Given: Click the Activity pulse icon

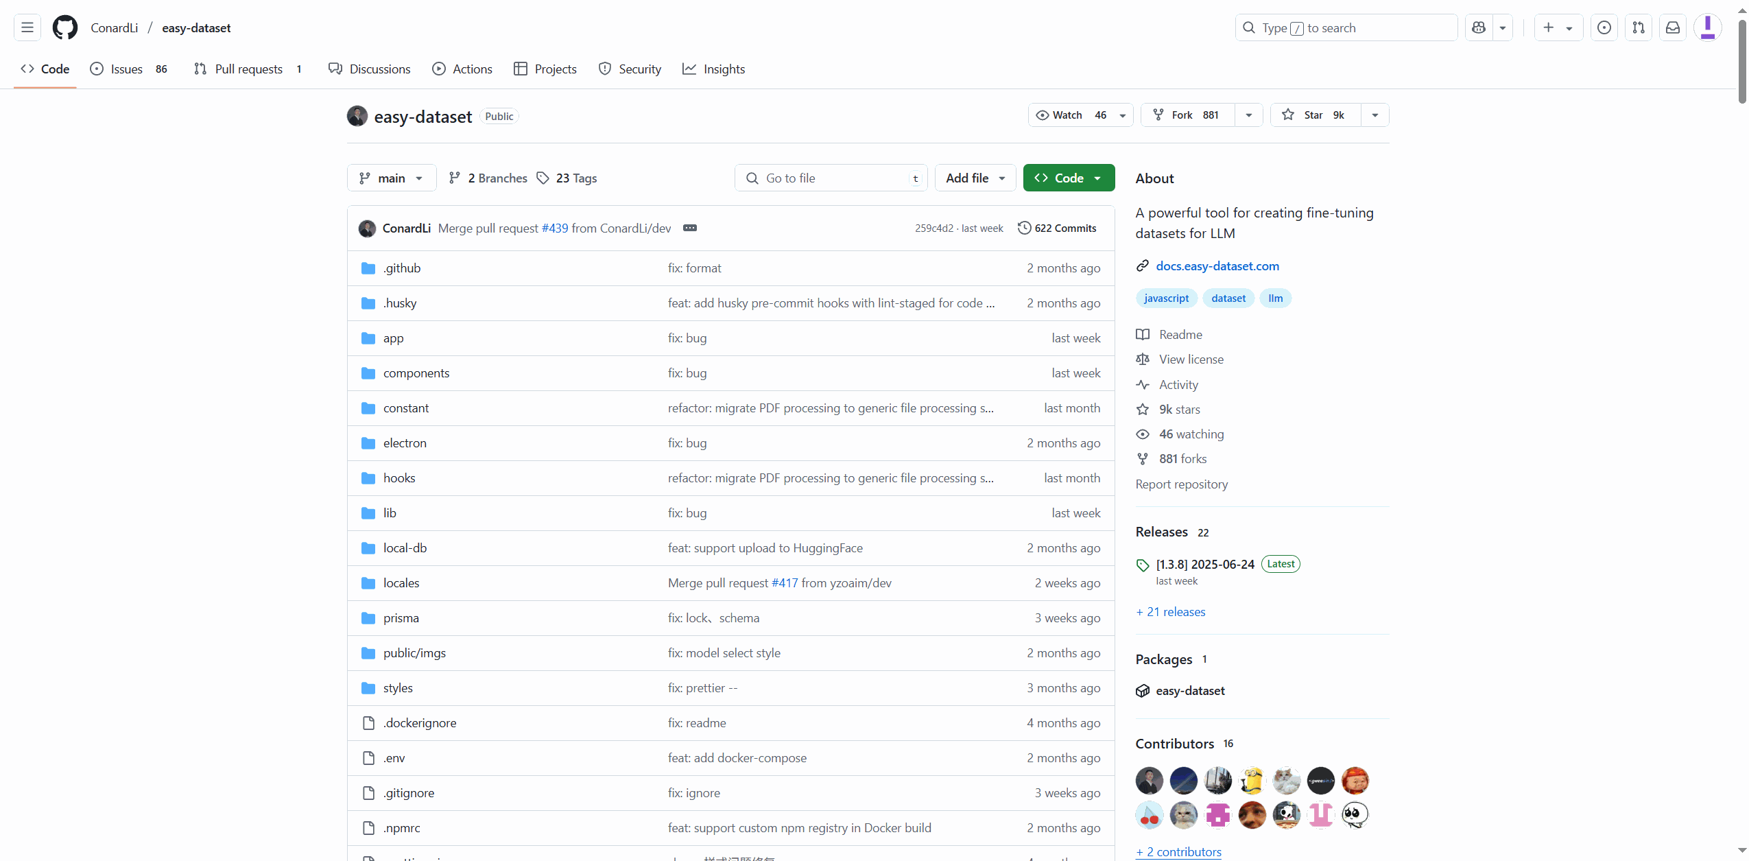Looking at the screenshot, I should [1143, 385].
